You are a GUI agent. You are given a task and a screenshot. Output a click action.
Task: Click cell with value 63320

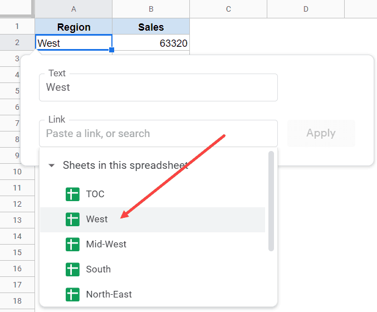coord(151,43)
